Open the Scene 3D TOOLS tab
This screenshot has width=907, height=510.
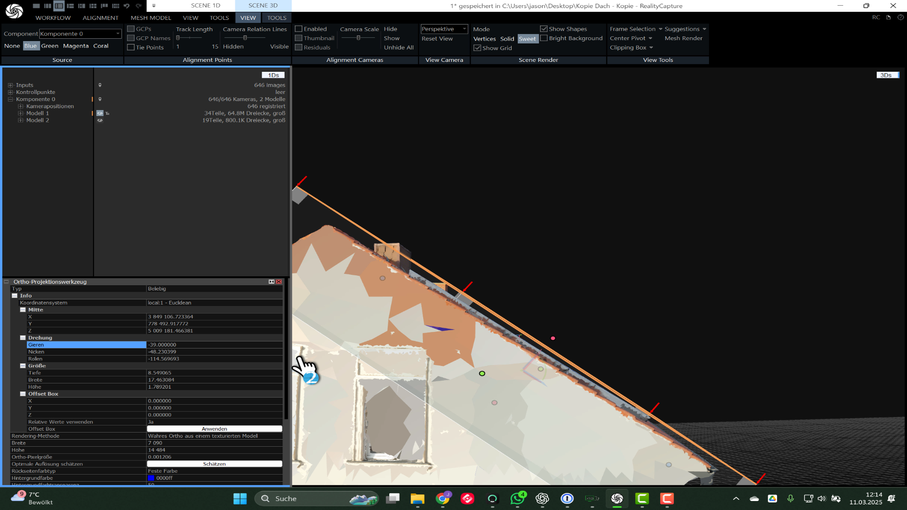(x=277, y=18)
